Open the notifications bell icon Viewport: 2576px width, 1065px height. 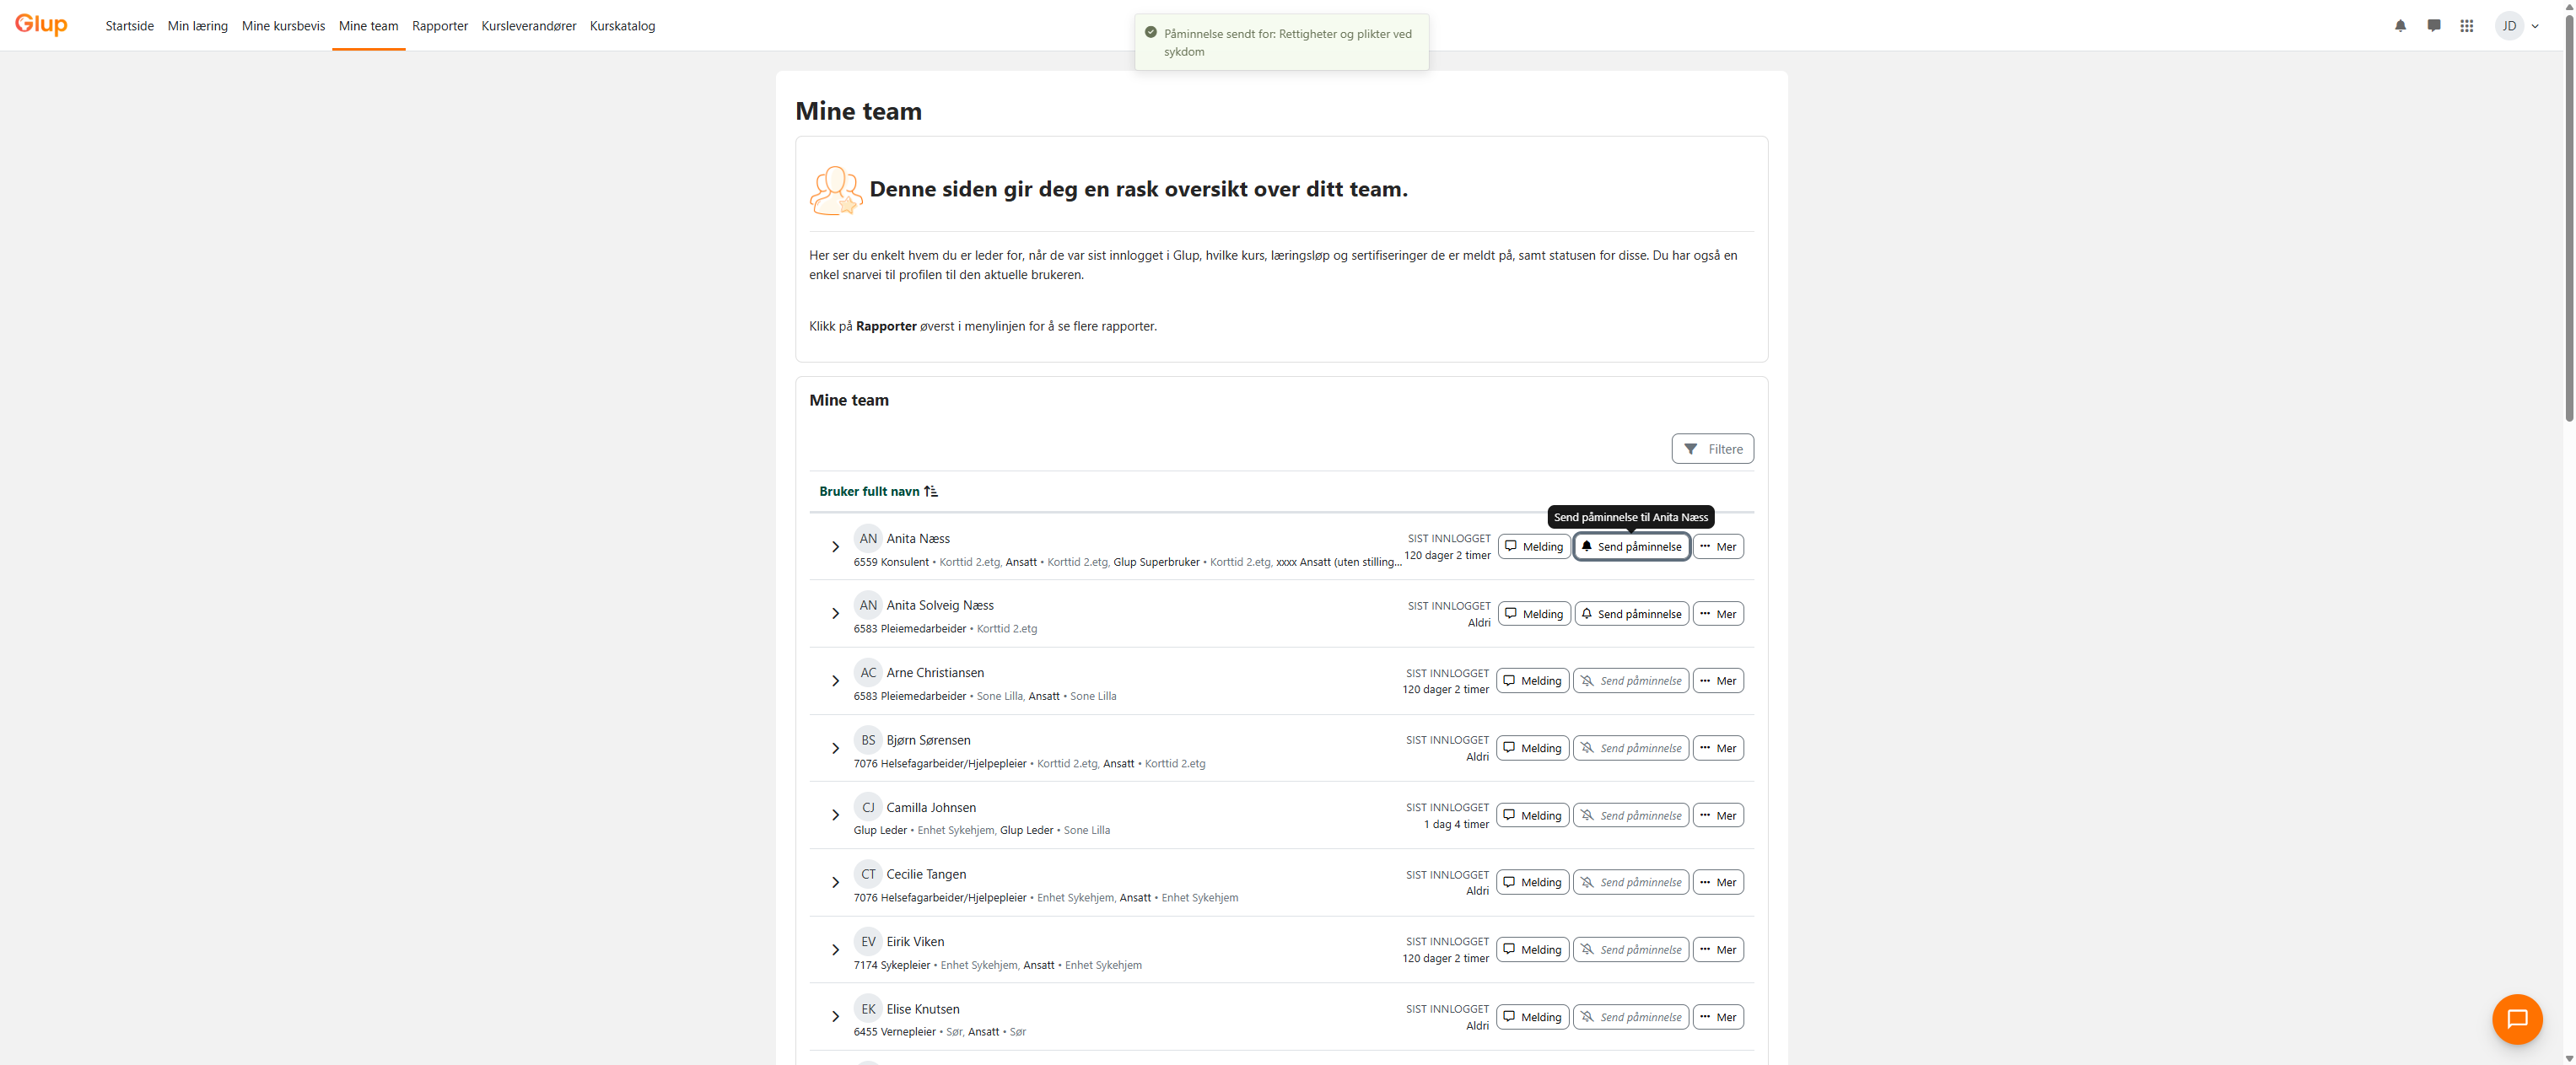point(2400,26)
